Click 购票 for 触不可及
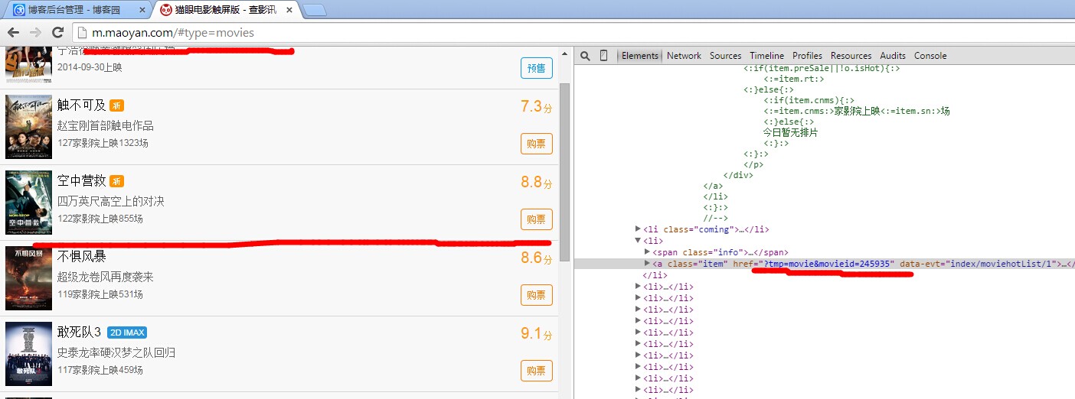Viewport: 1075px width, 399px height. pyautogui.click(x=537, y=143)
